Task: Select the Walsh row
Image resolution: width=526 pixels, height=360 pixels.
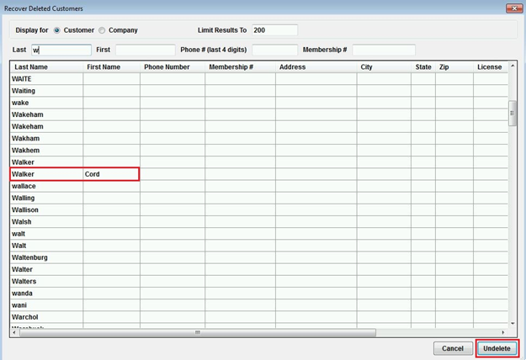Action: [x=259, y=221]
